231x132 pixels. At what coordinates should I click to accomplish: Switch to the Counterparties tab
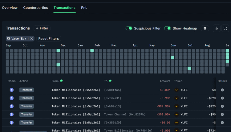point(35,8)
